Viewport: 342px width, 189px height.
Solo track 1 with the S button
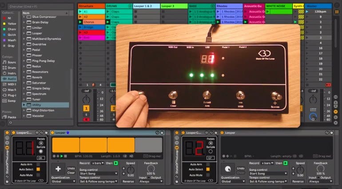[x=86, y=114]
